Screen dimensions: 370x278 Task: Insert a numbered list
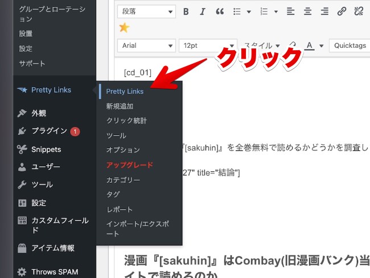click(264, 11)
